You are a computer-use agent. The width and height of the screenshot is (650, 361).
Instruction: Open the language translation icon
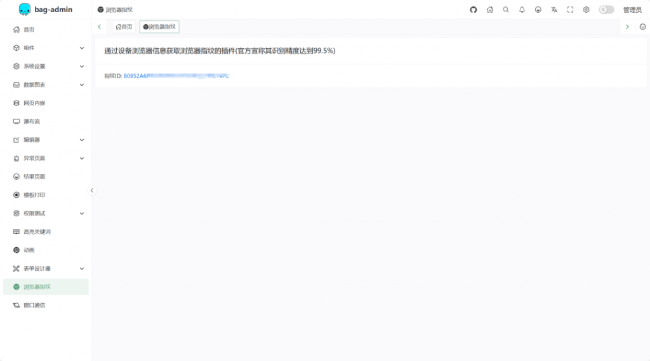[554, 10]
